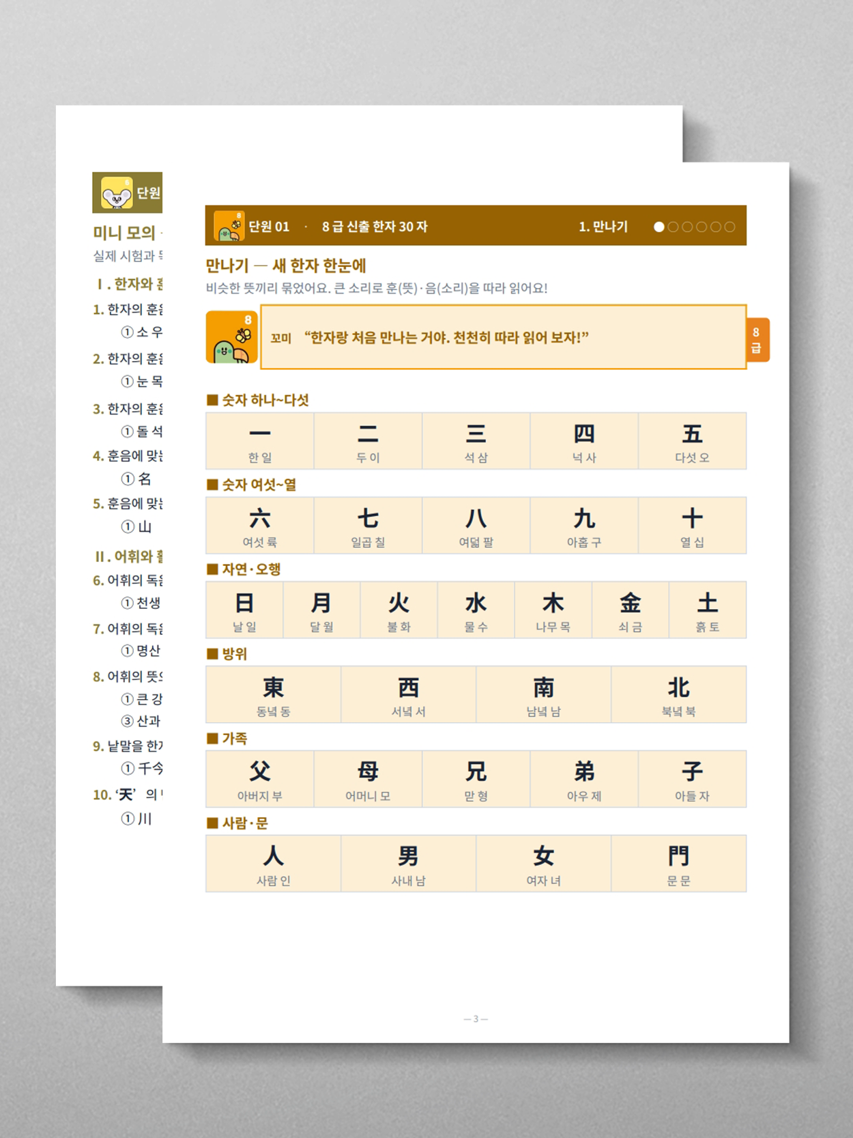Click the '미니 모의' title on the back page
Viewport: 853px width, 1138px height.
pyautogui.click(x=124, y=233)
